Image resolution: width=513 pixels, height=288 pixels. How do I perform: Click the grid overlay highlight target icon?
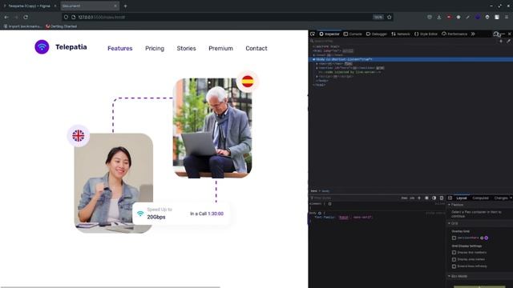[482, 238]
